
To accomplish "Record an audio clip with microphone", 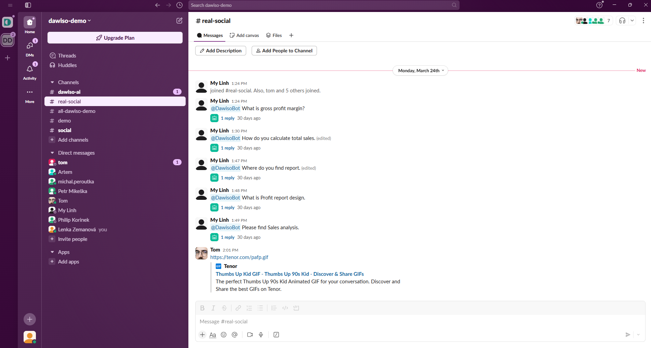I will coord(261,335).
